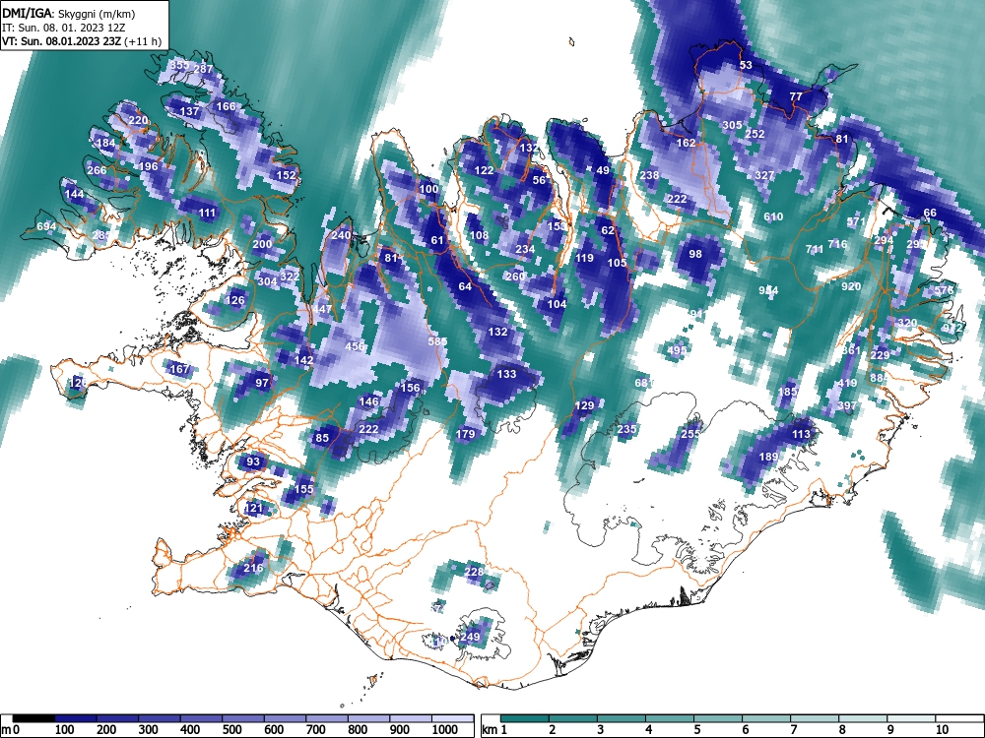The width and height of the screenshot is (985, 738).
Task: Click the map value 716
Action: [x=837, y=244]
